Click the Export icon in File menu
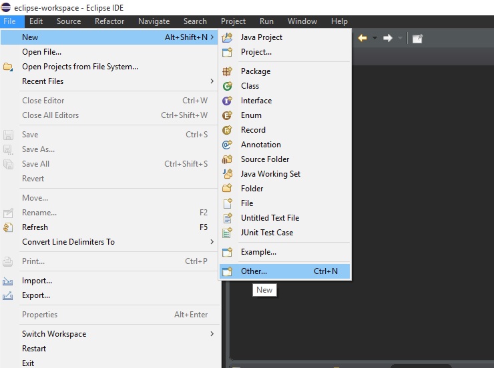 (8, 295)
